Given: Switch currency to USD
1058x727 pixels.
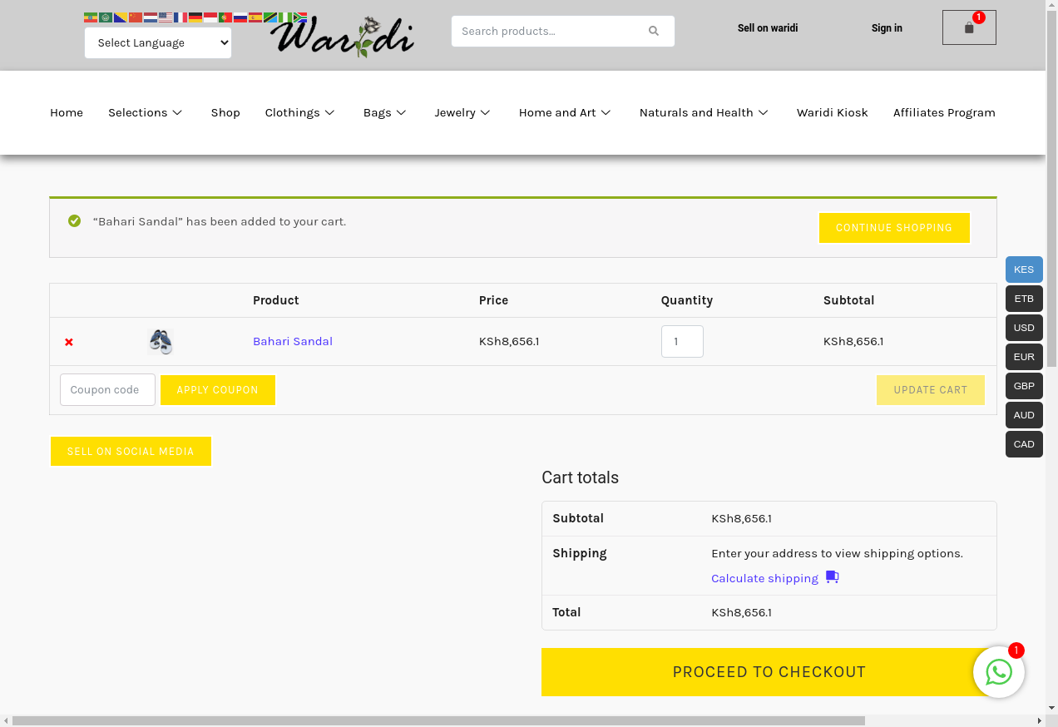Looking at the screenshot, I should (x=1024, y=328).
